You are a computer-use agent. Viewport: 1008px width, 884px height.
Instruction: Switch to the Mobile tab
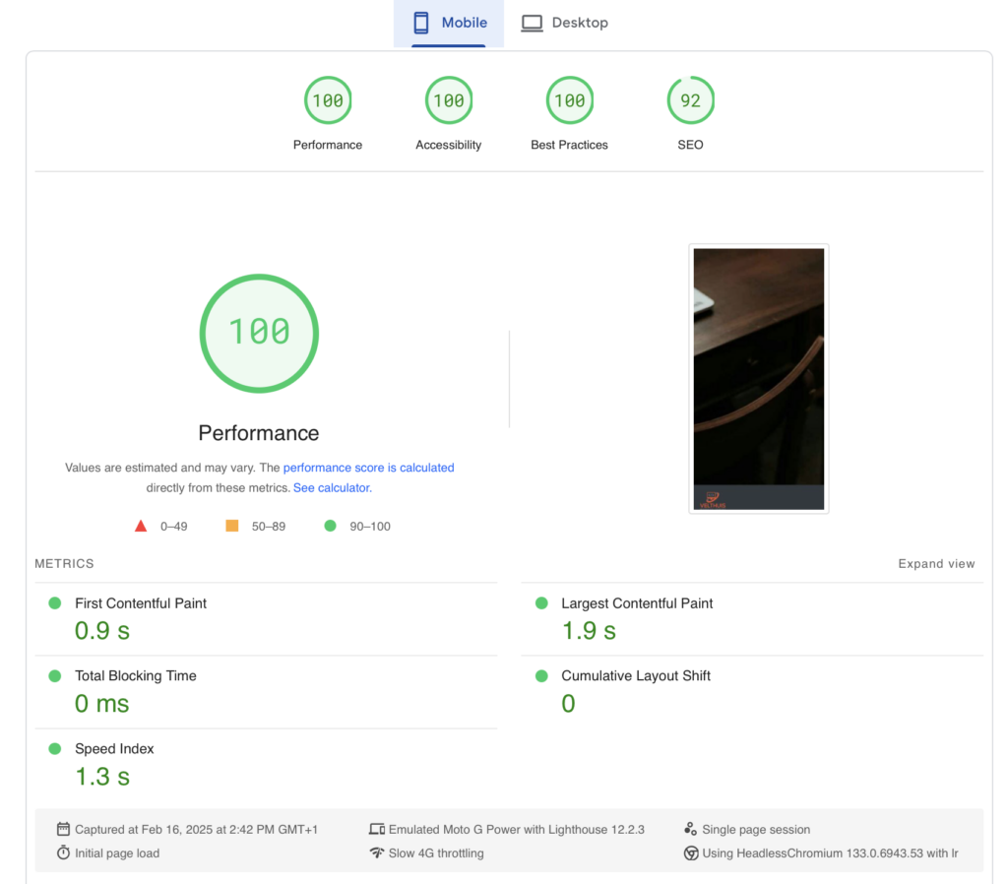(449, 24)
